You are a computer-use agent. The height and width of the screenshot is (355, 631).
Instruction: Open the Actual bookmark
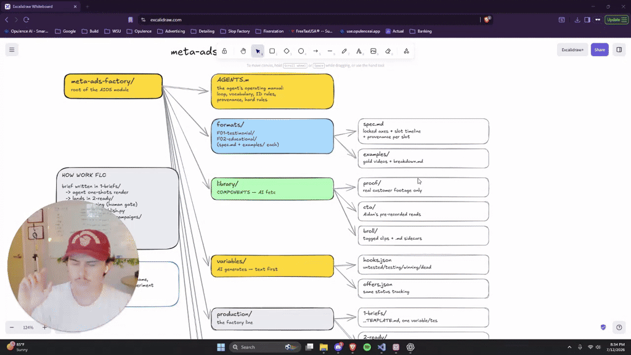pyautogui.click(x=394, y=31)
